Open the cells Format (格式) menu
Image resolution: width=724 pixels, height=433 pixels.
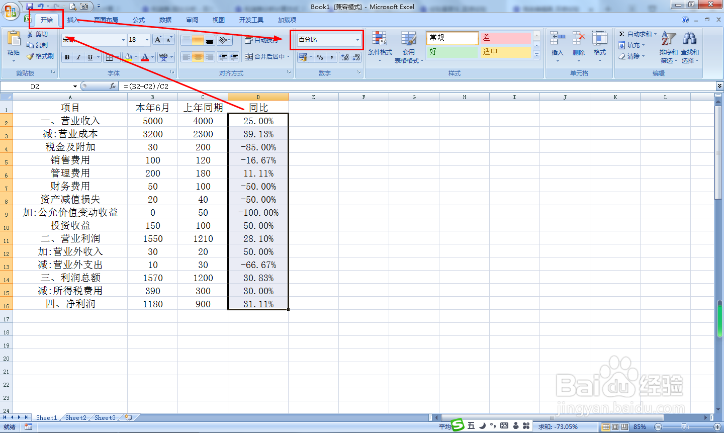[x=600, y=47]
